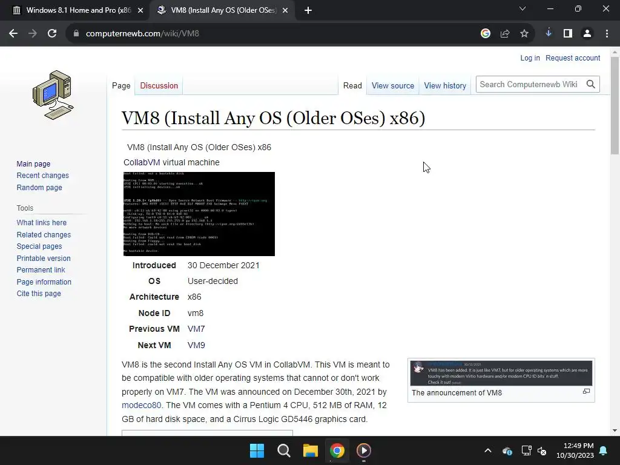Screen dimensions: 620x465
Task: Open the notifications bell icon
Action: click(x=604, y=450)
